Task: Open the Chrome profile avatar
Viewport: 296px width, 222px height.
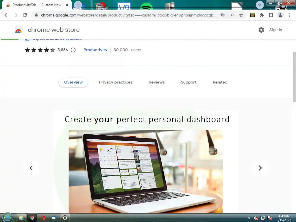Action: [x=280, y=15]
